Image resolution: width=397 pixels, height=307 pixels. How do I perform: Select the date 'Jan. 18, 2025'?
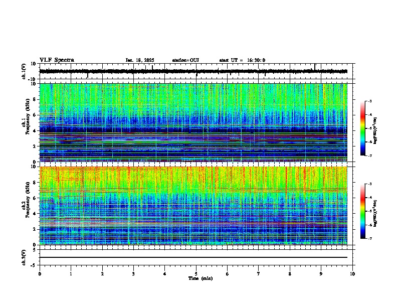click(140, 60)
